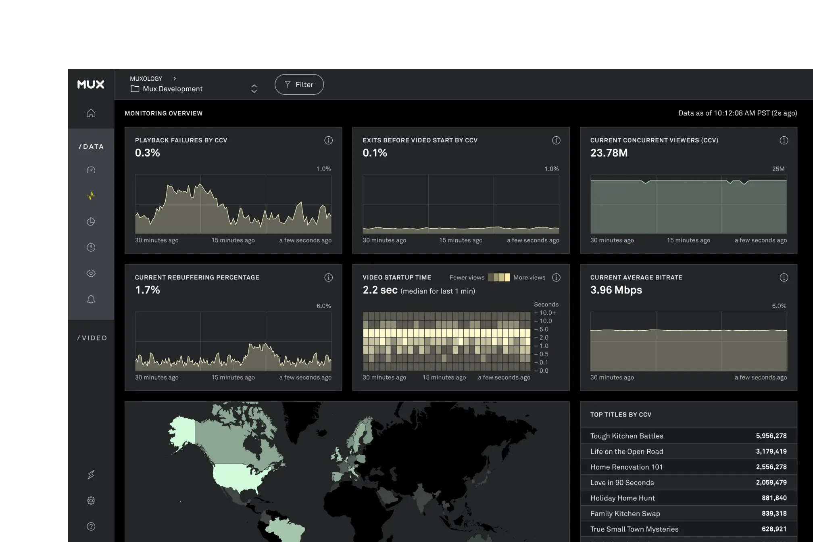Open the bell alerts icon
The height and width of the screenshot is (542, 813).
click(91, 299)
